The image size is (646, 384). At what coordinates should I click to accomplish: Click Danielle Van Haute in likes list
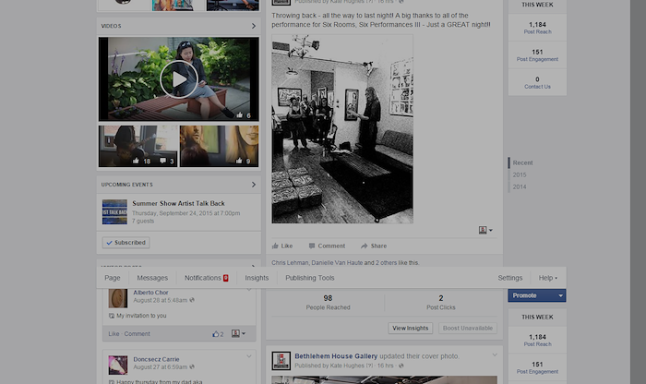pos(337,262)
